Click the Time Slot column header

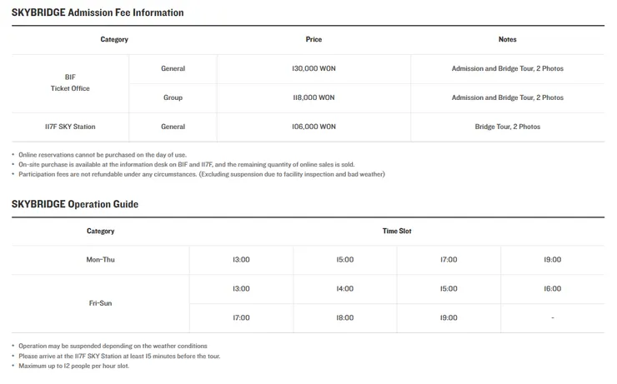coord(397,231)
